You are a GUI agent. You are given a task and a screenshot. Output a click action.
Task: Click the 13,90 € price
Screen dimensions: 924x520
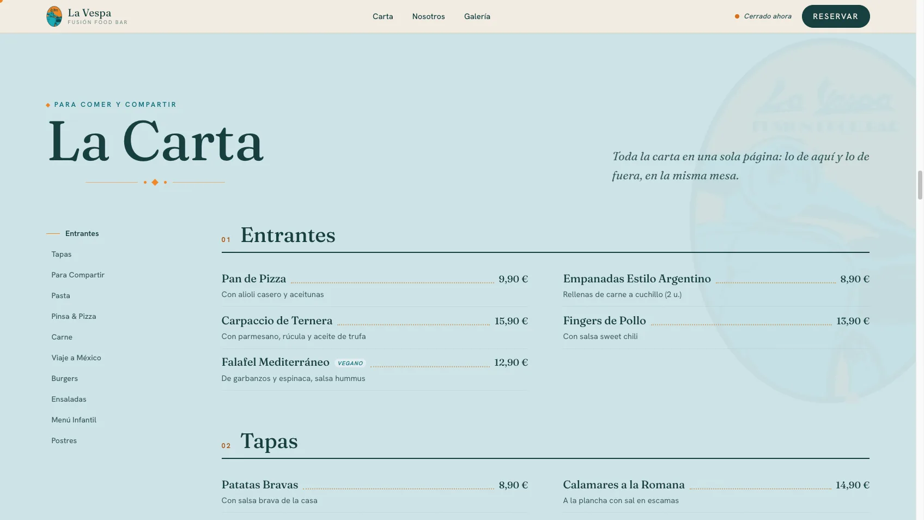tap(853, 321)
